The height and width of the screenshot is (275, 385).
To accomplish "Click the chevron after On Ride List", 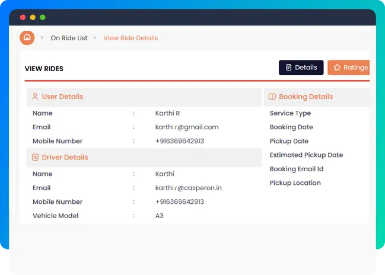I will (x=95, y=38).
